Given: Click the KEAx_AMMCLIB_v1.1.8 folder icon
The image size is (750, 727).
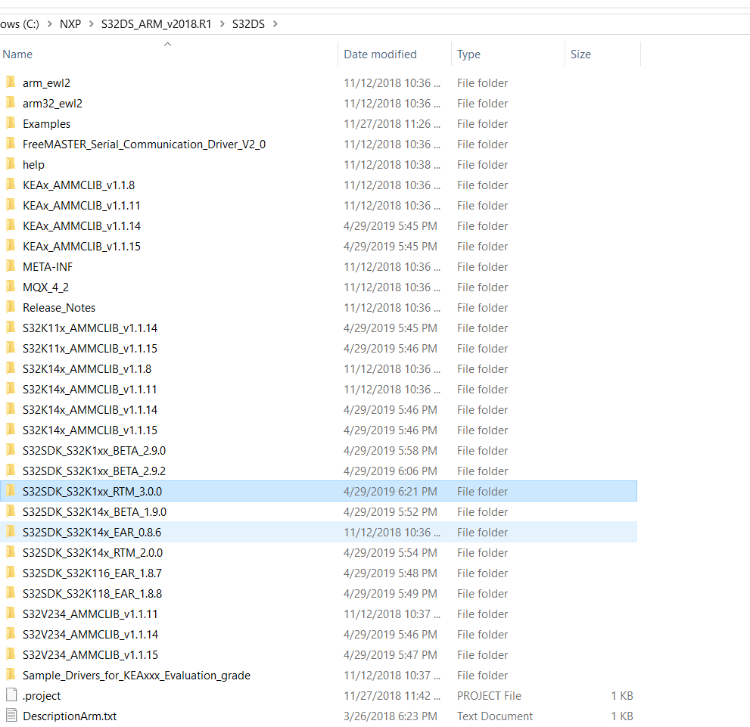Looking at the screenshot, I should pos(11,185).
